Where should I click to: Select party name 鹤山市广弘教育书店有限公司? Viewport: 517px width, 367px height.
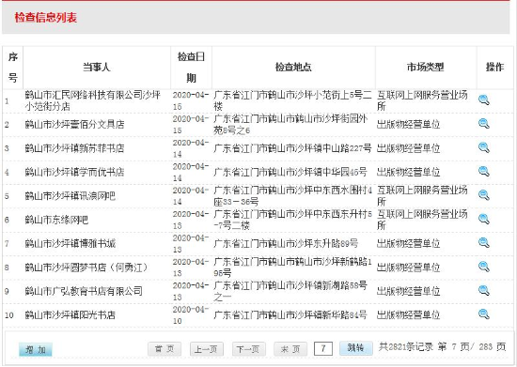coord(84,291)
